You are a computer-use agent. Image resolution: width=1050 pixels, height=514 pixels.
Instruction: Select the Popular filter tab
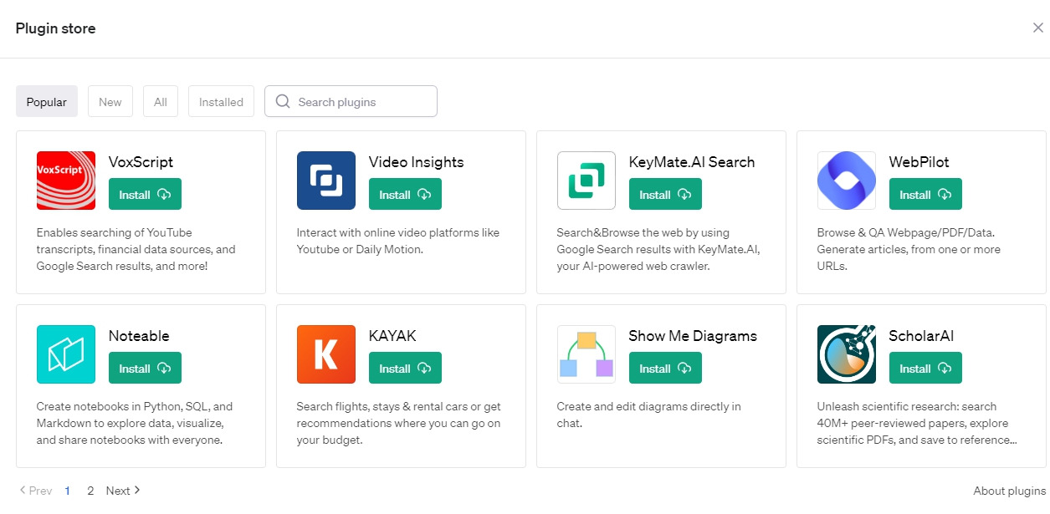tap(47, 102)
